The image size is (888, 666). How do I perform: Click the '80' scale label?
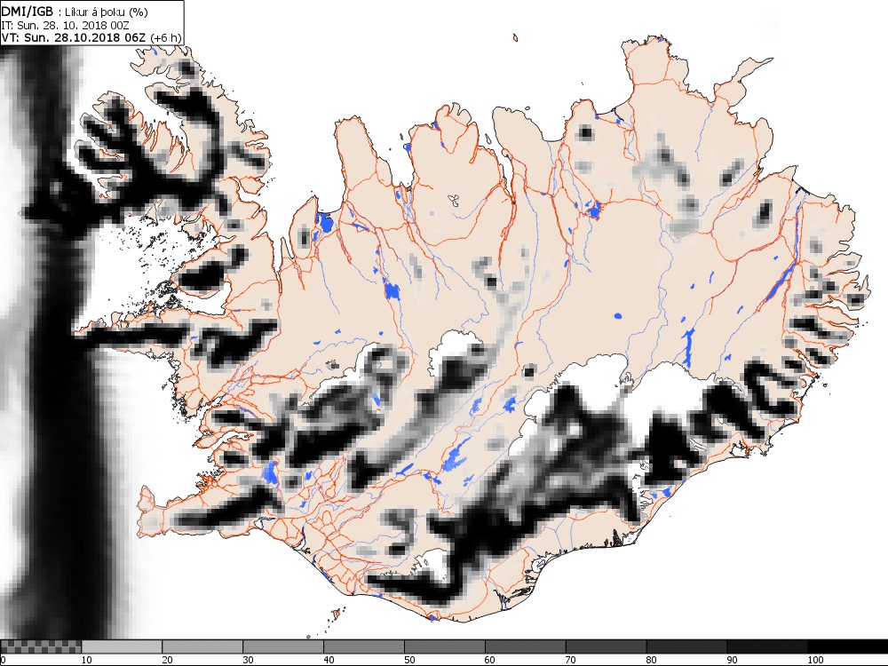click(x=652, y=661)
